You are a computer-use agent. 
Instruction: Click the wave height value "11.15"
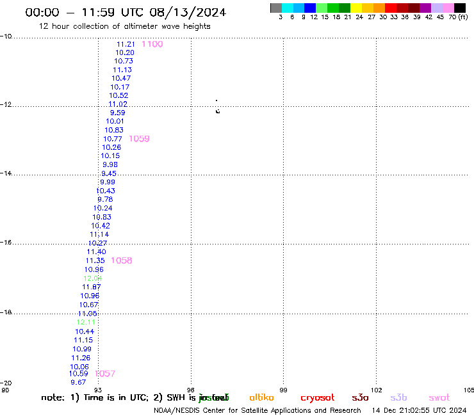point(83,340)
